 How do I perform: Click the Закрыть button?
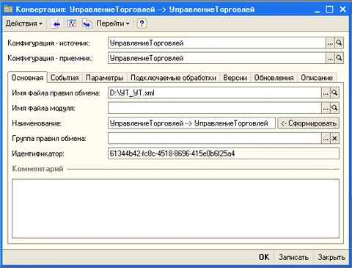tap(331, 257)
